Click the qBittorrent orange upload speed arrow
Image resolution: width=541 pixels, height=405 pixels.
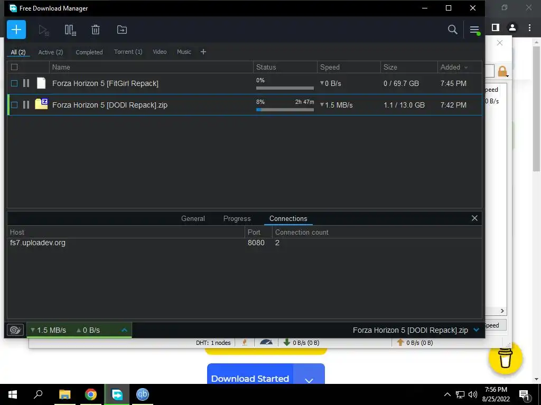pyautogui.click(x=400, y=342)
